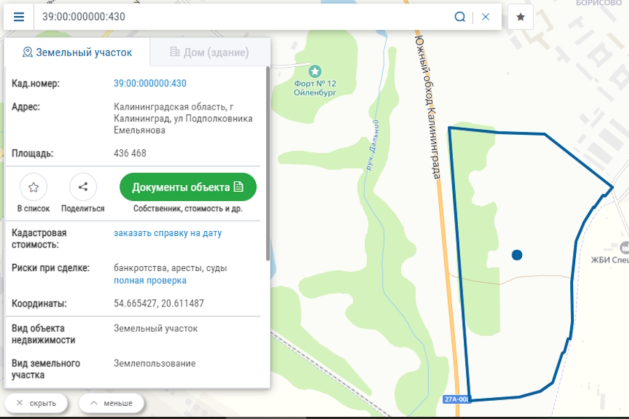Collapse panel details via меньше chevron

pyautogui.click(x=110, y=403)
